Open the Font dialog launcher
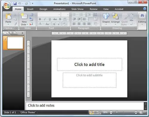Image resolution: width=149 pixels, height=117 pixels. tap(68, 28)
